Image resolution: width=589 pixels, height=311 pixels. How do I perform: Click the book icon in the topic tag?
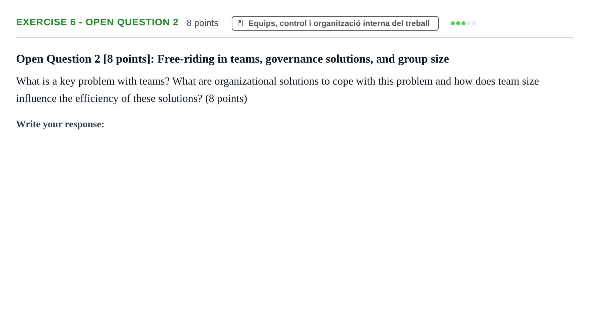[240, 23]
